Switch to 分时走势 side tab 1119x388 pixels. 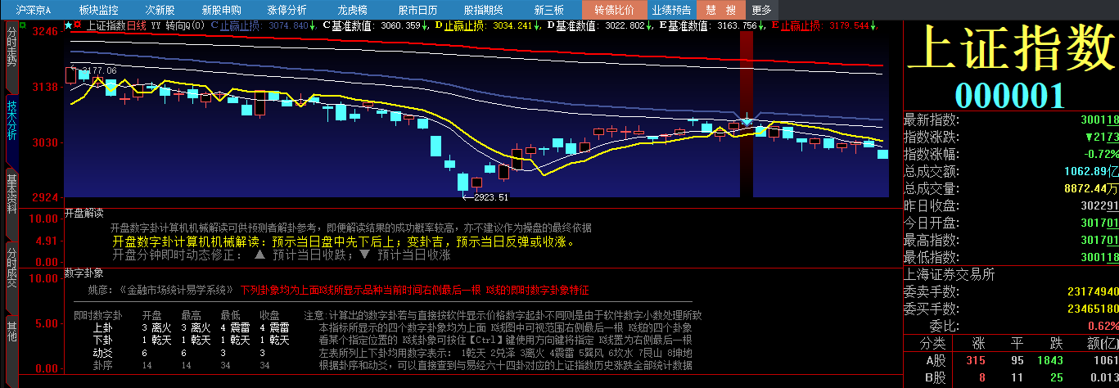point(11,47)
